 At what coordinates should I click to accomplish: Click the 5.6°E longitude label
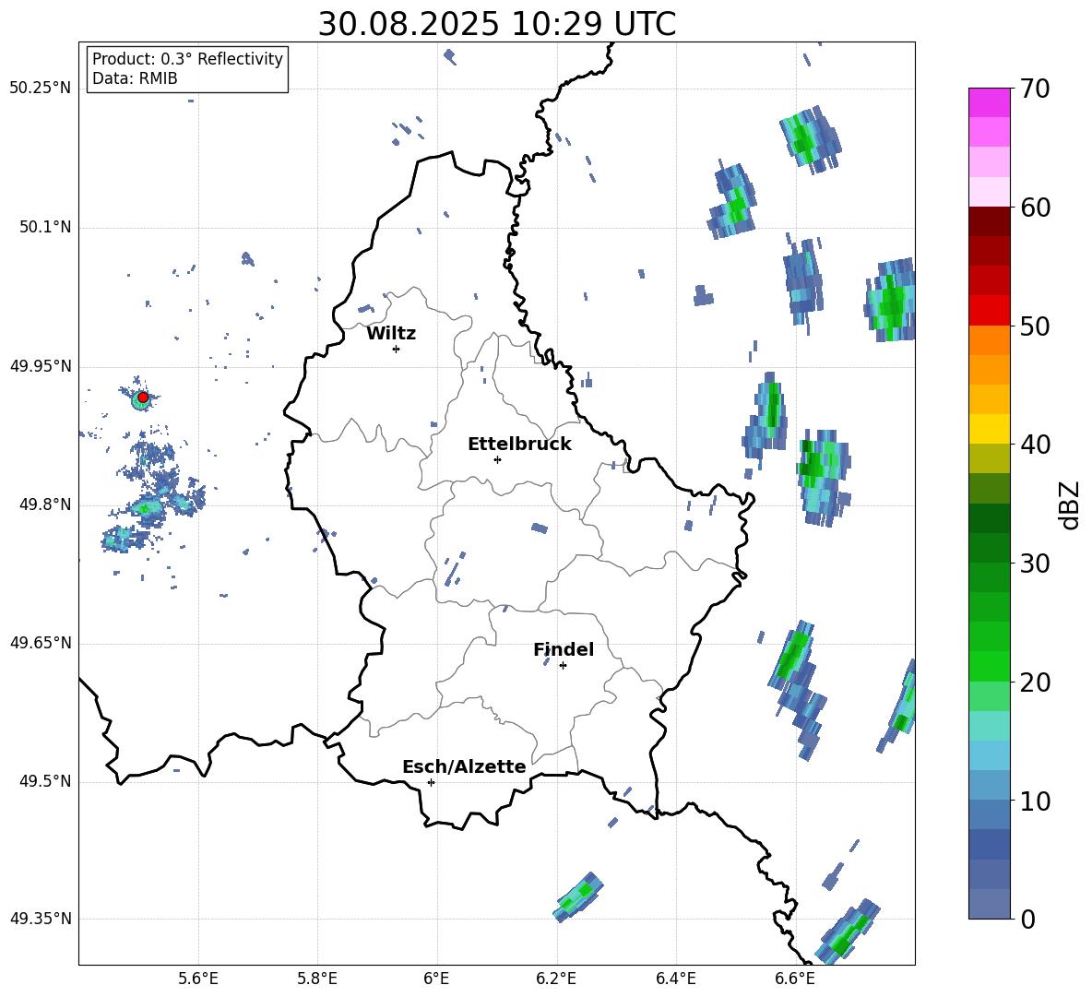click(198, 979)
